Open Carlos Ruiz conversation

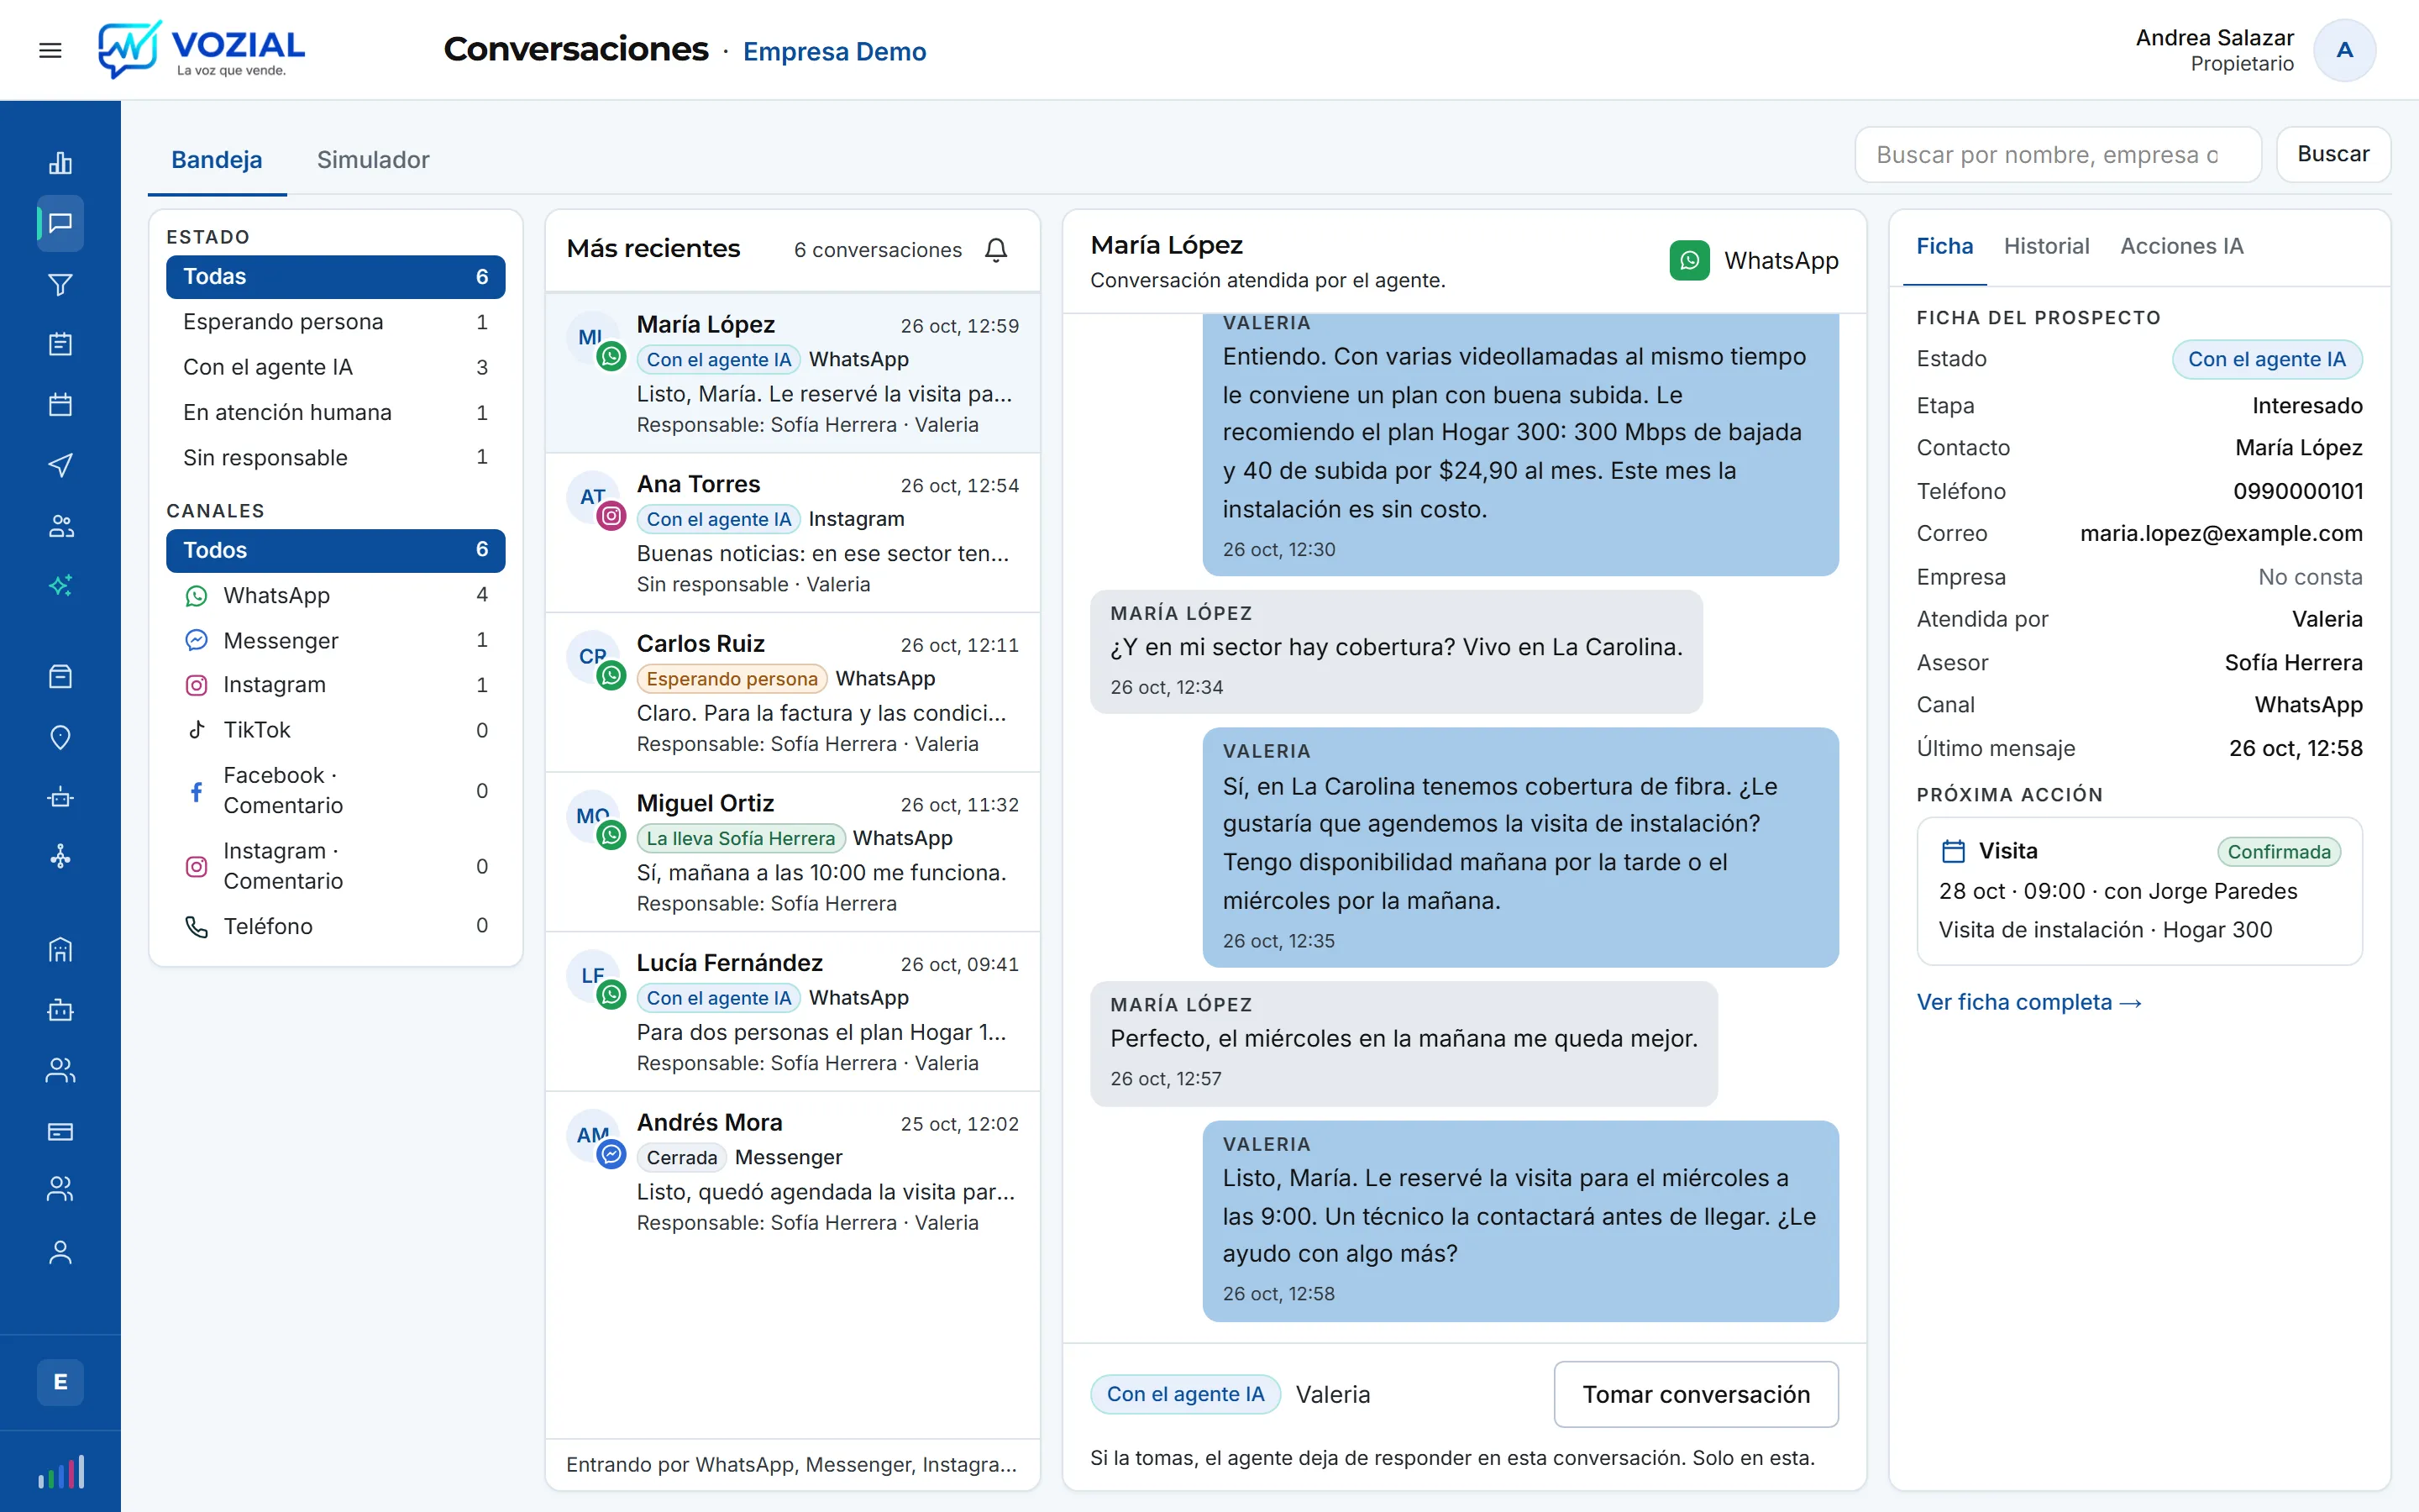click(x=793, y=693)
